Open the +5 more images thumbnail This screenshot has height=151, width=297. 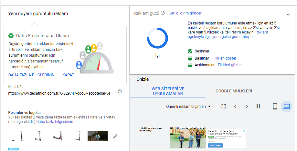point(97,136)
